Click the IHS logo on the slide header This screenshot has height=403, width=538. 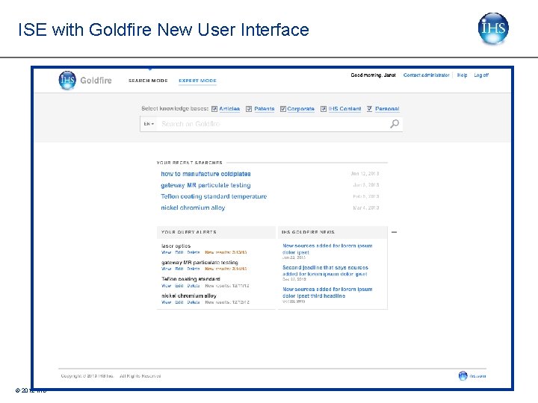pyautogui.click(x=493, y=28)
